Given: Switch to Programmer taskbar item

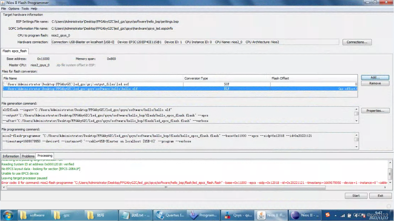Looking at the screenshot, I should point(203,215).
